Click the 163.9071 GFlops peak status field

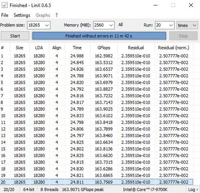pyautogui.click(x=83, y=190)
